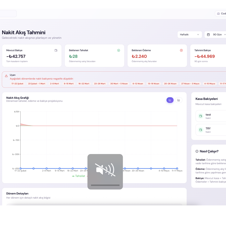The width and height of the screenshot is (226, 231).
Task: Switch chart to bar graph view
Action: point(179,100)
